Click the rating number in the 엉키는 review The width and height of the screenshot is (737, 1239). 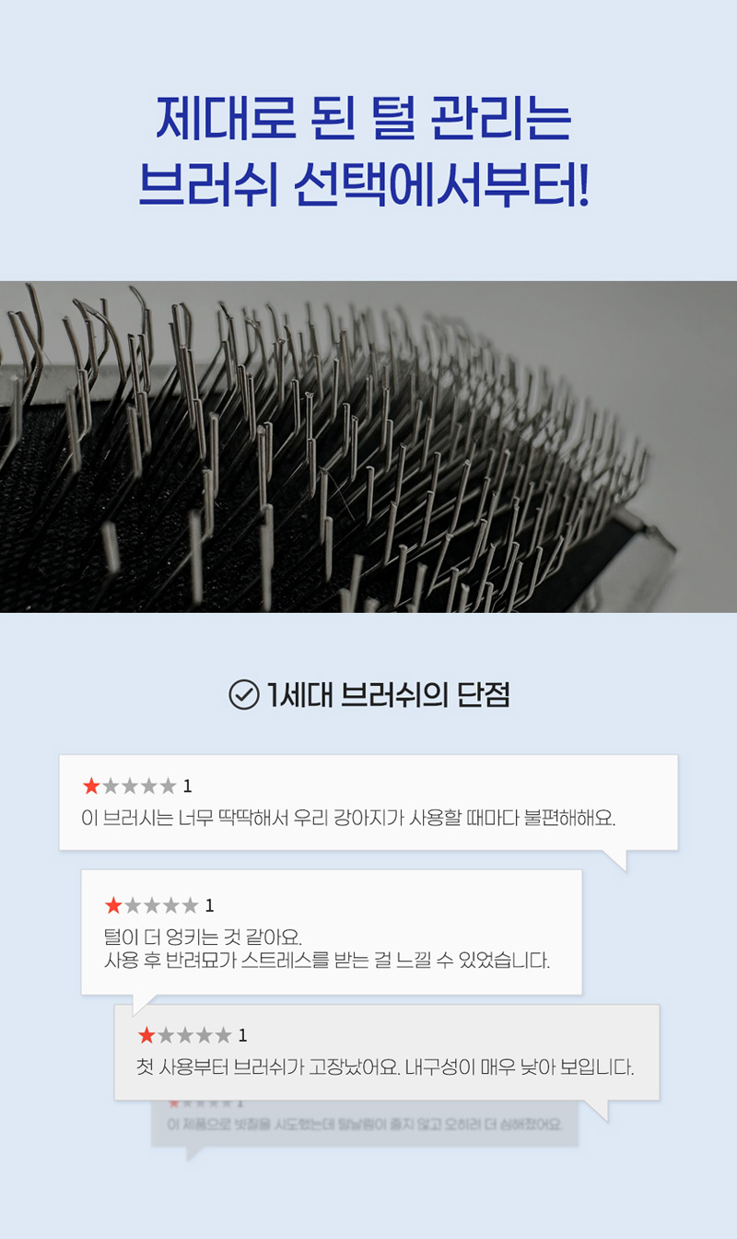[x=209, y=906]
